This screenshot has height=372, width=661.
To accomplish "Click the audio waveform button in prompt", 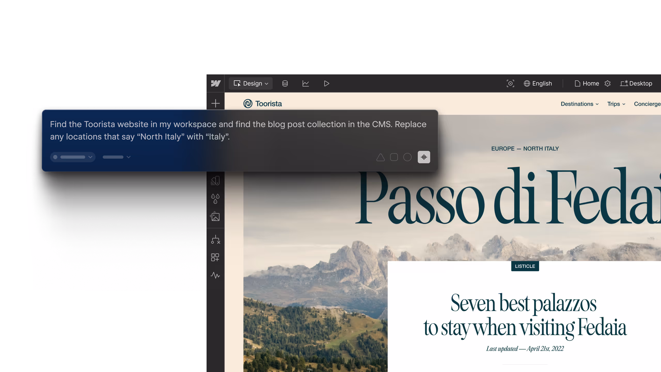I will tap(424, 157).
